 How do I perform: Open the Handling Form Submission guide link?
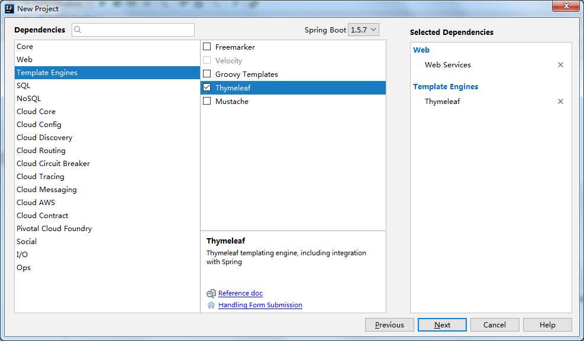[260, 305]
